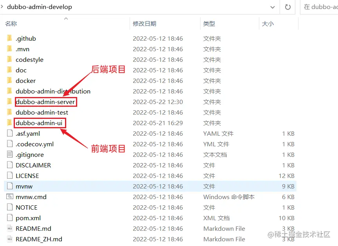
Task: Click the YML 文件 type cell
Action: [x=216, y=144]
